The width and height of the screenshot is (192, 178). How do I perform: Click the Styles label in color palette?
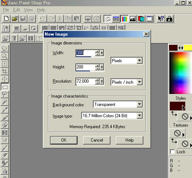[x=180, y=98]
